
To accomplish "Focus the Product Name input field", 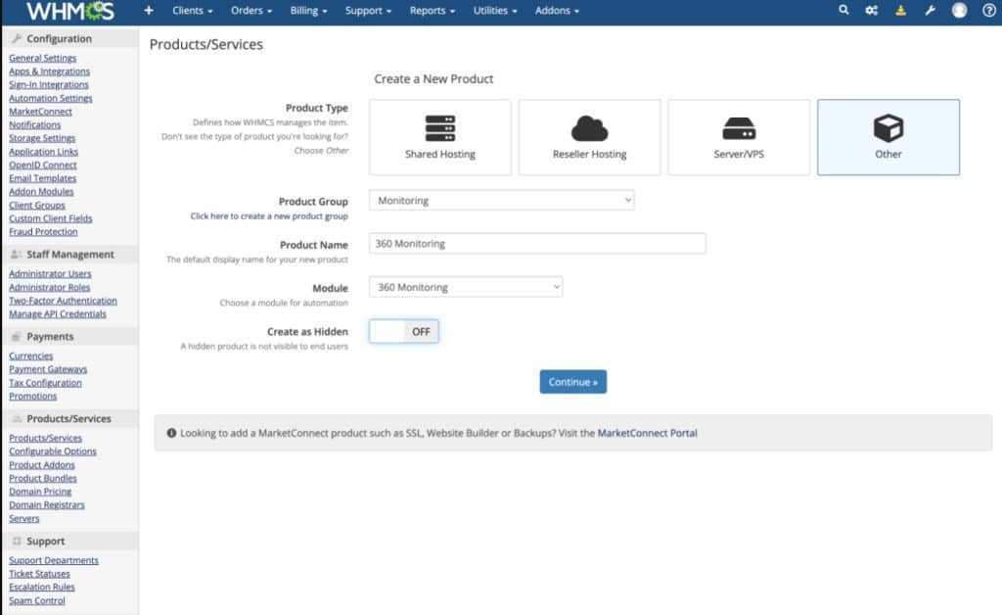I will [537, 244].
